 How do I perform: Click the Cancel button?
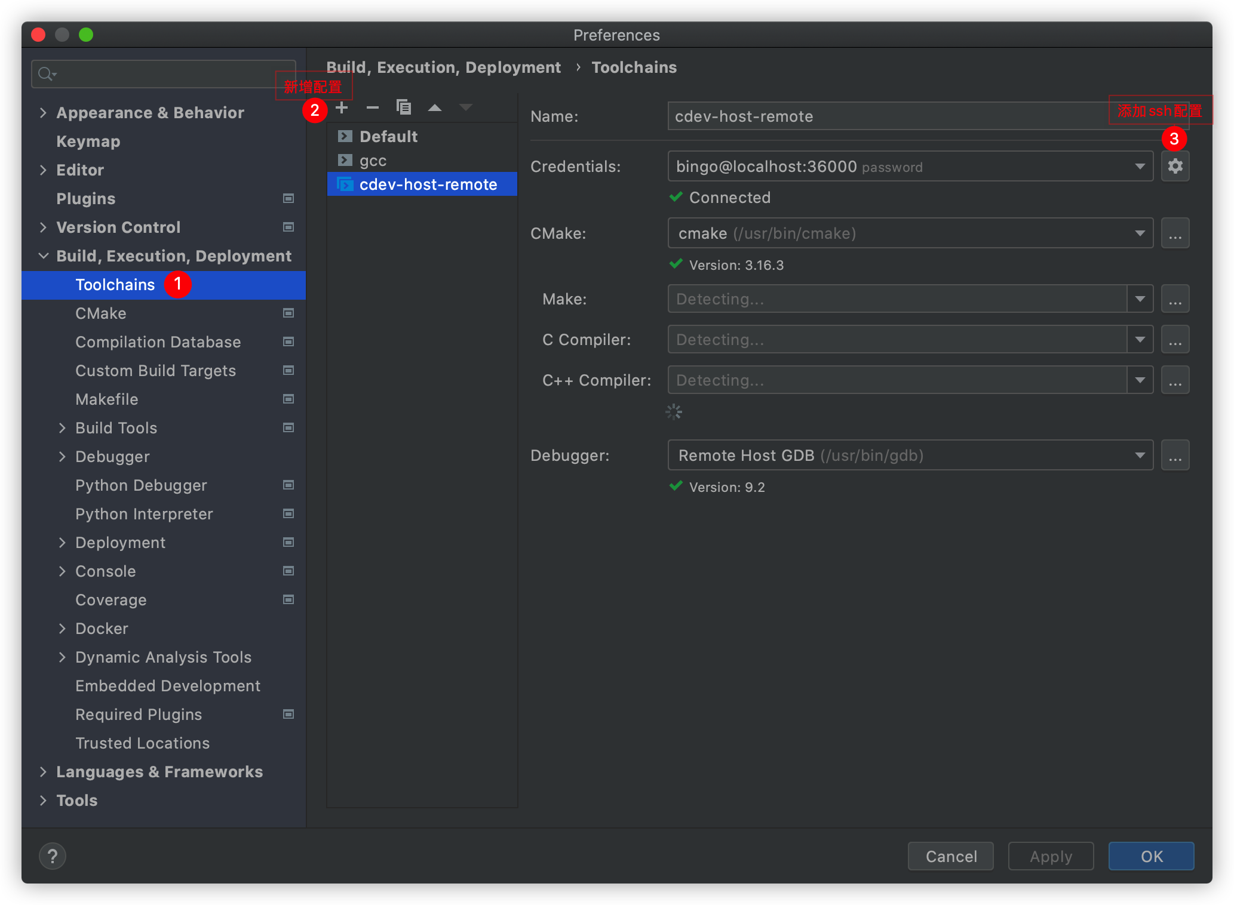click(x=950, y=856)
